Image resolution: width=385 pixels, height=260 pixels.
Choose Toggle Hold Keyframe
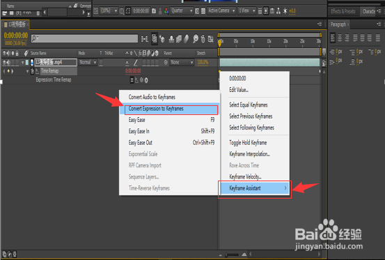click(255, 142)
